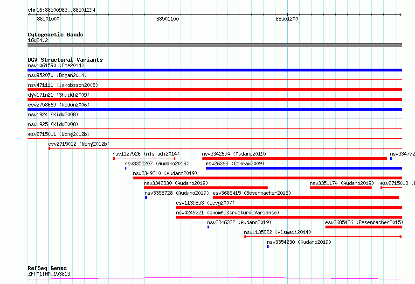Click the red nsv3351174 variant bar
The height and width of the screenshot is (284, 415).
click(x=341, y=188)
